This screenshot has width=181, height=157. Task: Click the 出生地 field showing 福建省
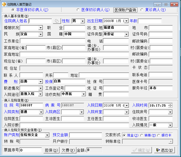pyautogui.click(x=116, y=28)
